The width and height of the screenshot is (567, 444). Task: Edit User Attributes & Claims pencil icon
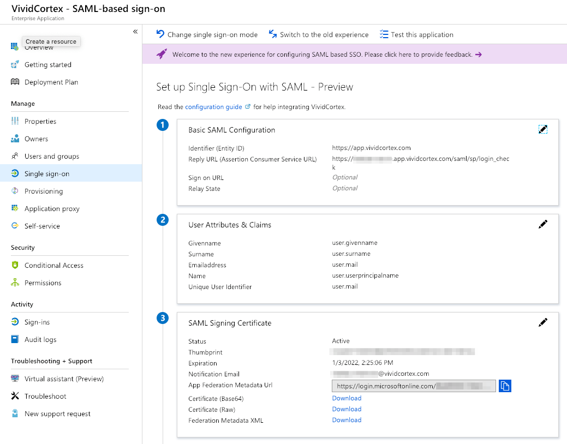click(543, 224)
